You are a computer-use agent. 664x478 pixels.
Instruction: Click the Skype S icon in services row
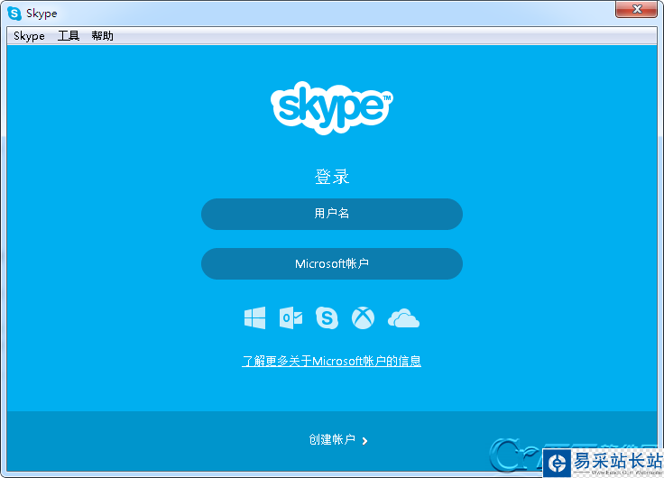[327, 318]
